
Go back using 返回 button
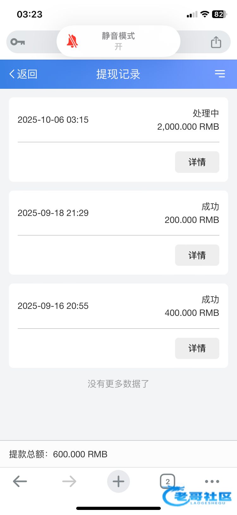23,74
